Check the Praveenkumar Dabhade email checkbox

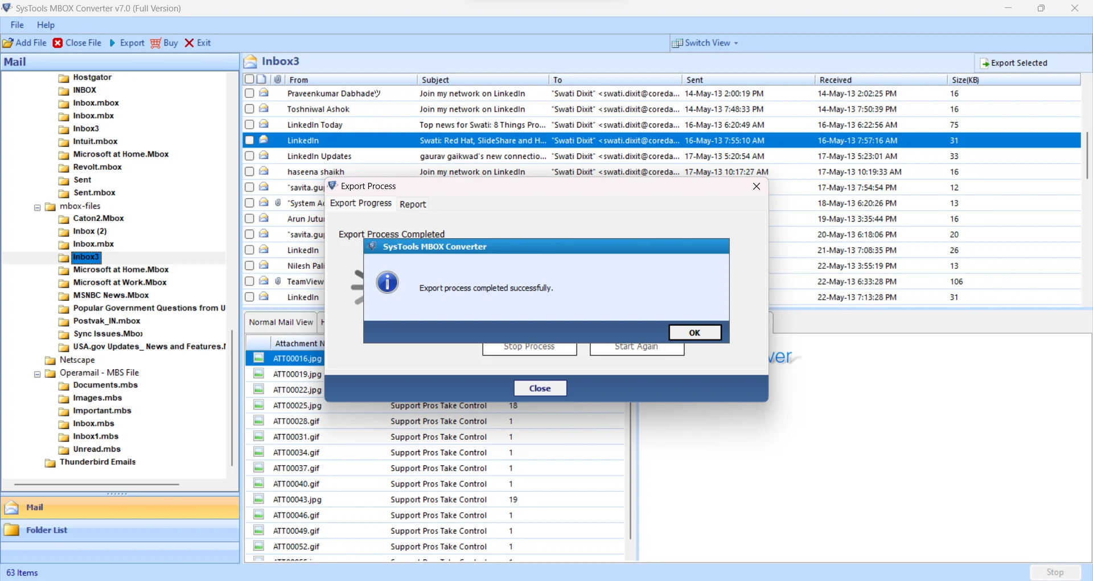(249, 93)
